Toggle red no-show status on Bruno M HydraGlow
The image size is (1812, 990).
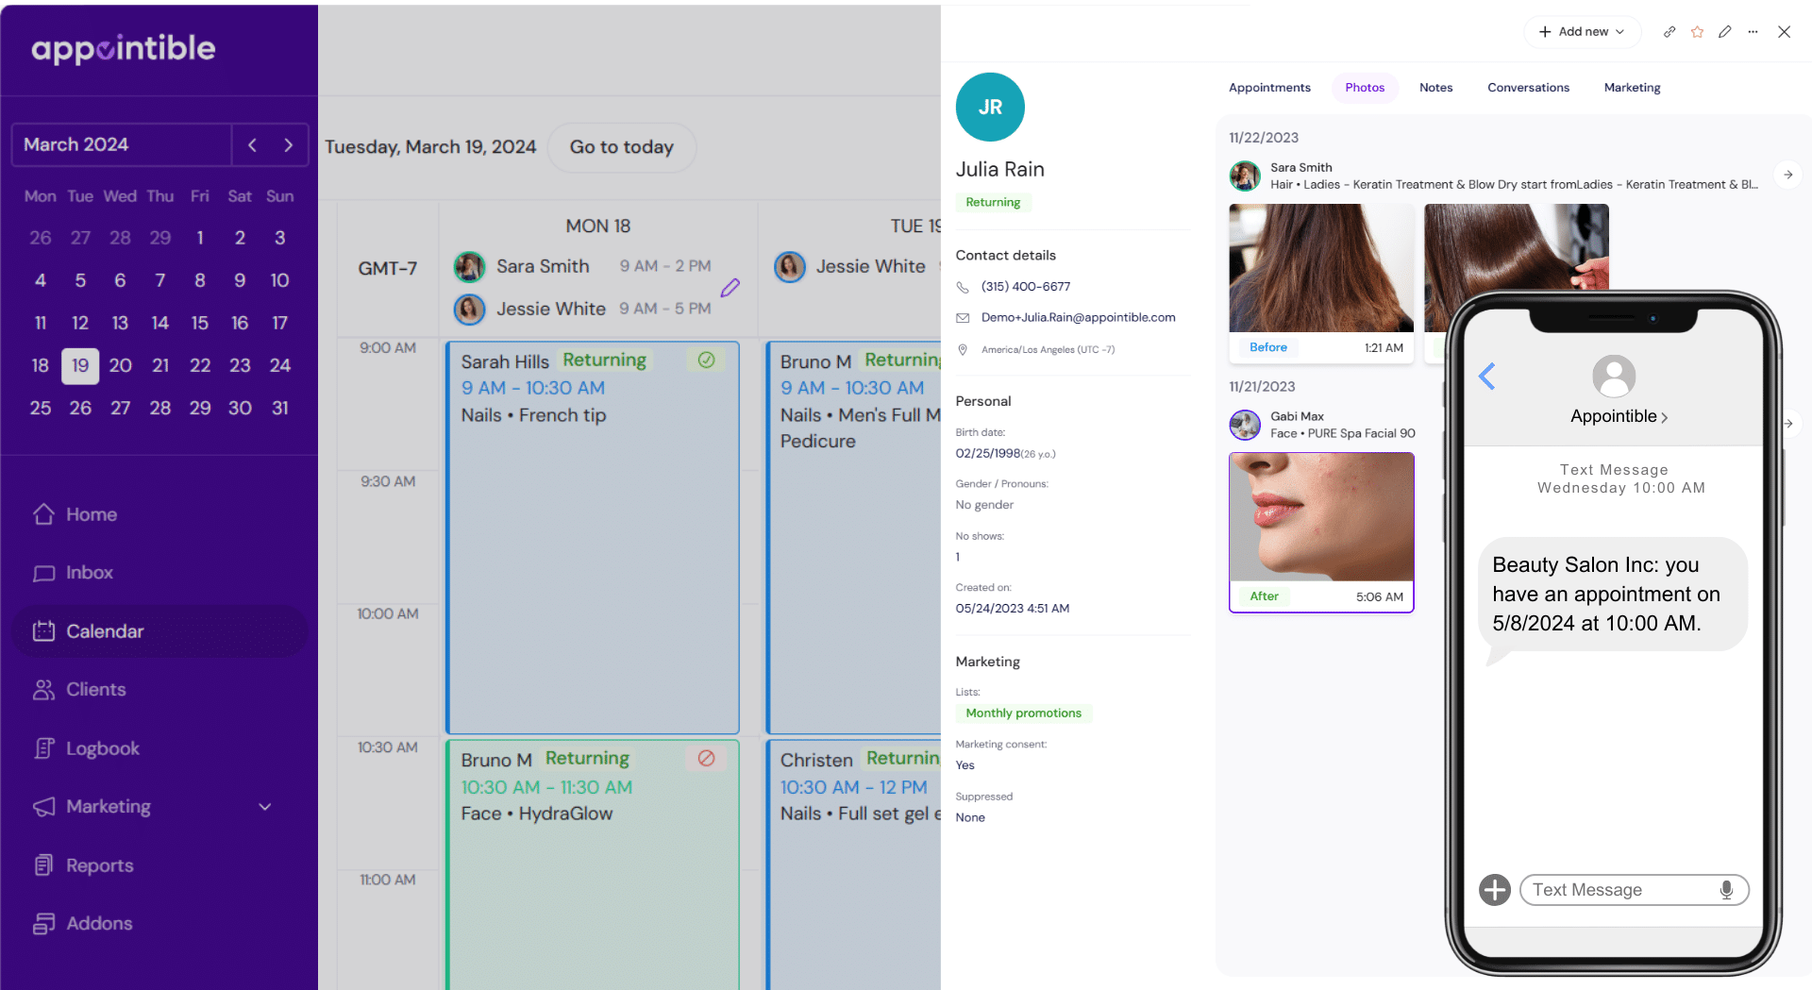706,758
